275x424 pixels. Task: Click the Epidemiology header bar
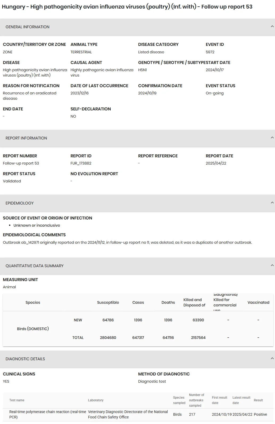click(137, 203)
